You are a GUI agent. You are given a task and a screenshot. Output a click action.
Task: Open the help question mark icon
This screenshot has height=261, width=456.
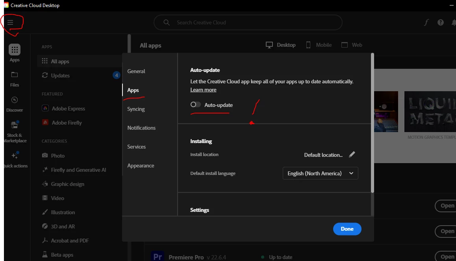(441, 22)
